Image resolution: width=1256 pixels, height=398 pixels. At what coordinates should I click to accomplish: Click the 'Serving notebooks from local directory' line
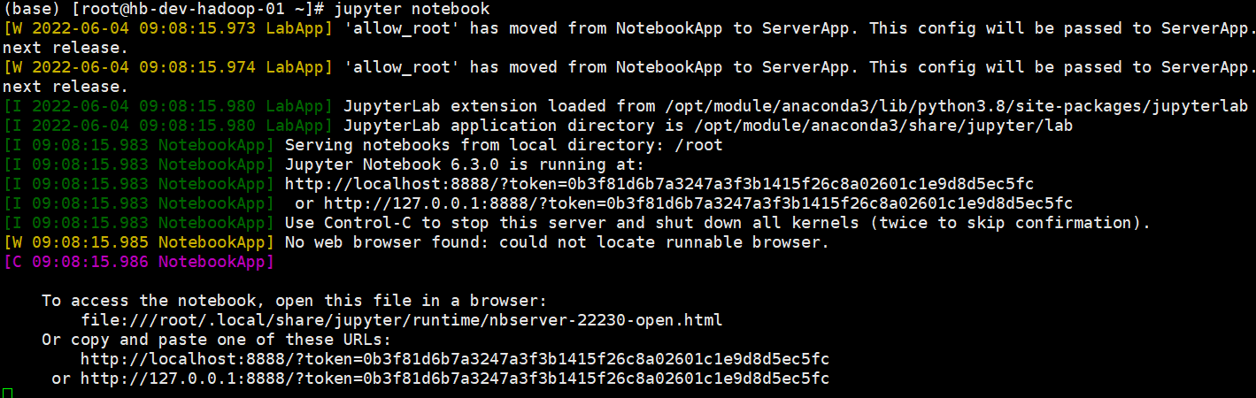504,145
